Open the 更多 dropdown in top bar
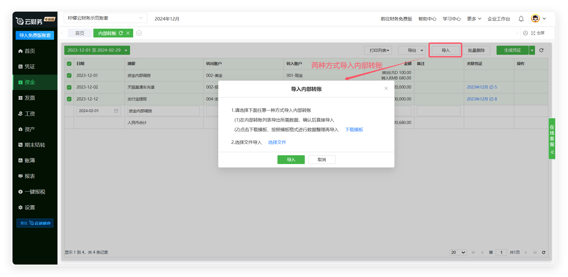The height and width of the screenshot is (277, 568). (x=474, y=19)
